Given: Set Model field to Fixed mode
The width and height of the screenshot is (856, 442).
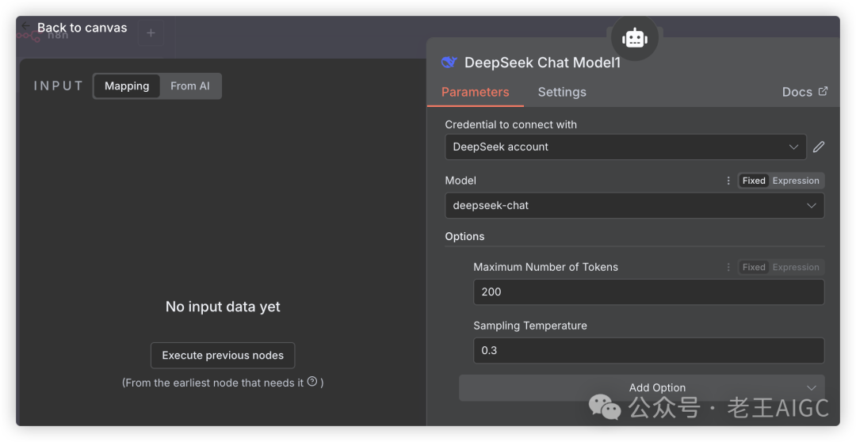Looking at the screenshot, I should [x=754, y=181].
